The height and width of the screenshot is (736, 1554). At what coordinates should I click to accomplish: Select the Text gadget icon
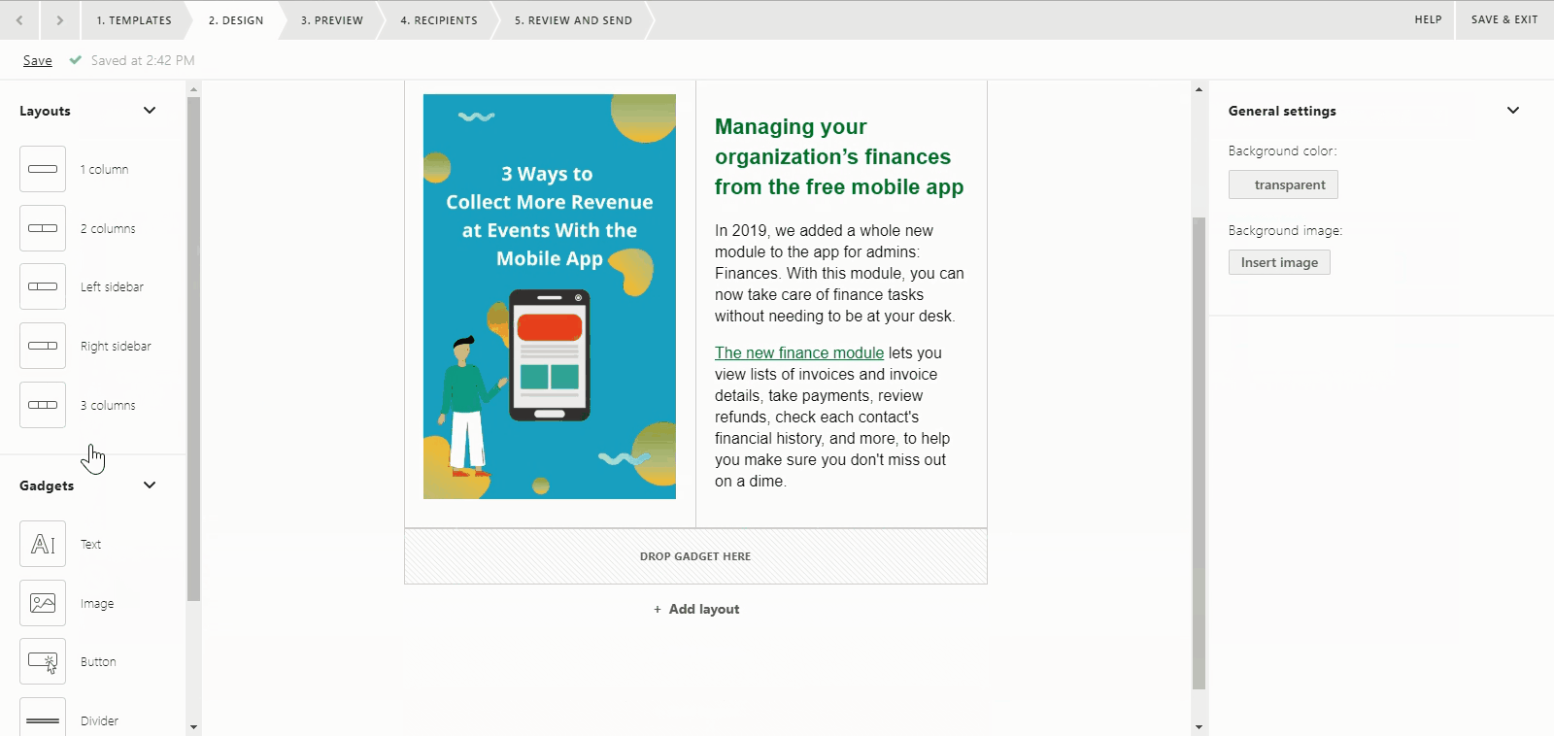coord(43,544)
